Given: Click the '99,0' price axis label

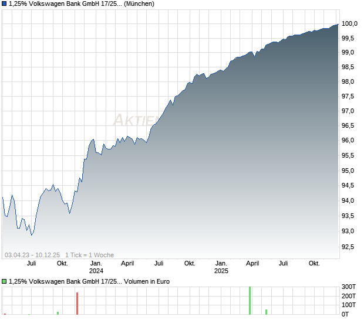Looking at the screenshot, I should [348, 53].
